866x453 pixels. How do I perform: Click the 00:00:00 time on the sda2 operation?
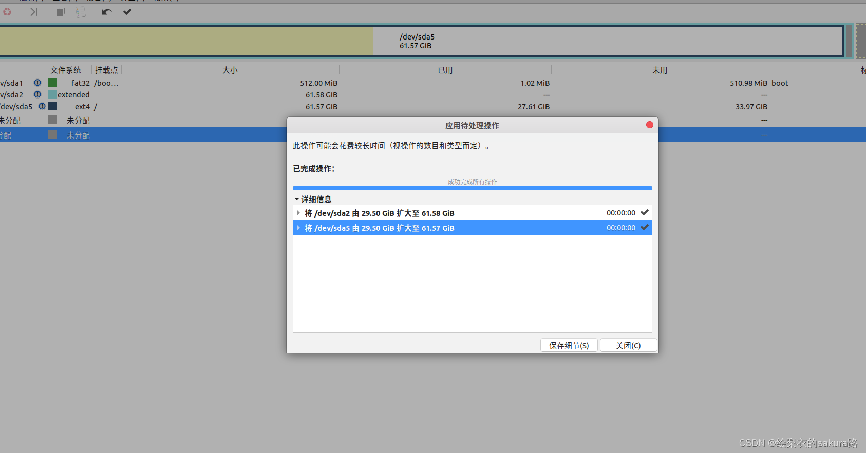[x=621, y=213]
